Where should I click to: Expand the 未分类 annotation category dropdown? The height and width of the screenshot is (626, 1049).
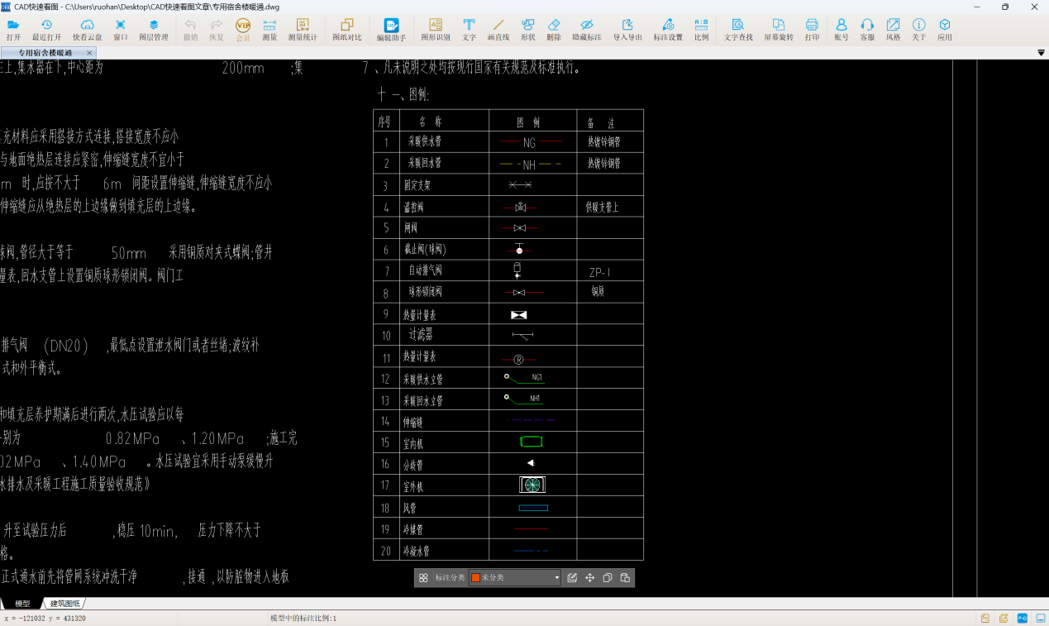coord(556,578)
